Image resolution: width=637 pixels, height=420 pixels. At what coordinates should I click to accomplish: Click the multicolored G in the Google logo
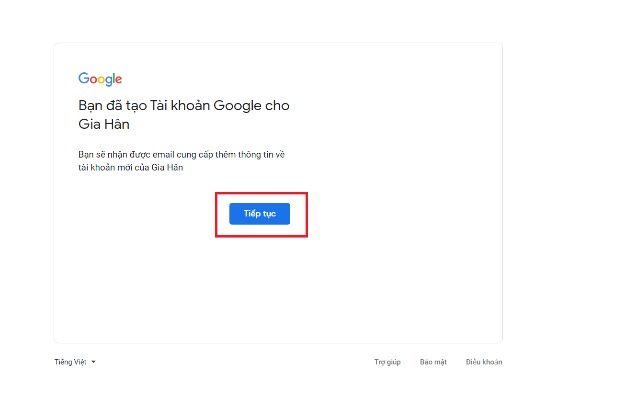point(84,79)
